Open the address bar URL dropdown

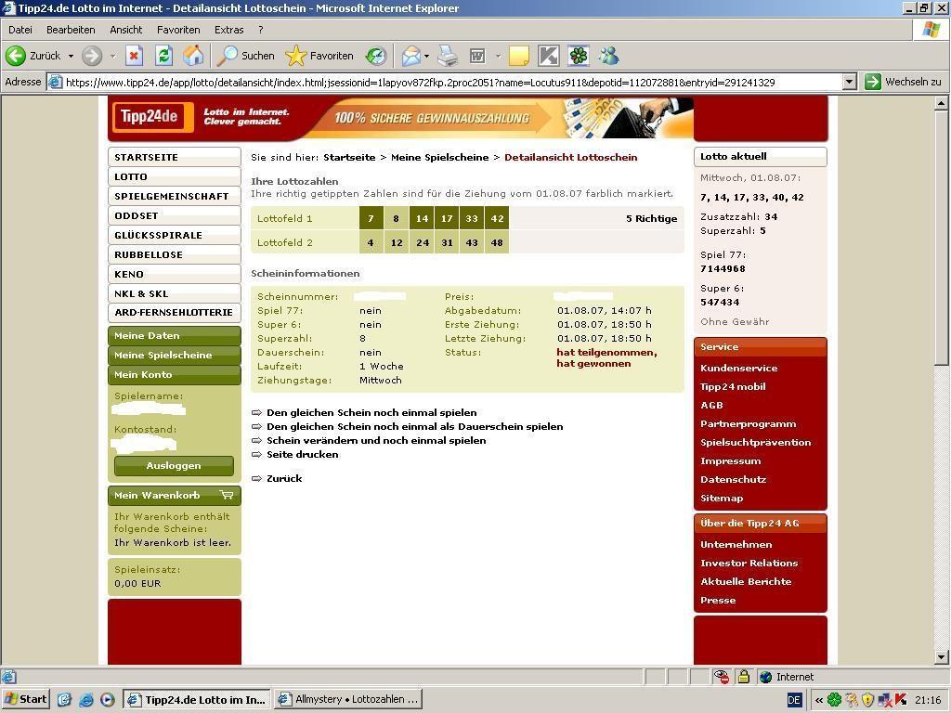click(x=849, y=82)
